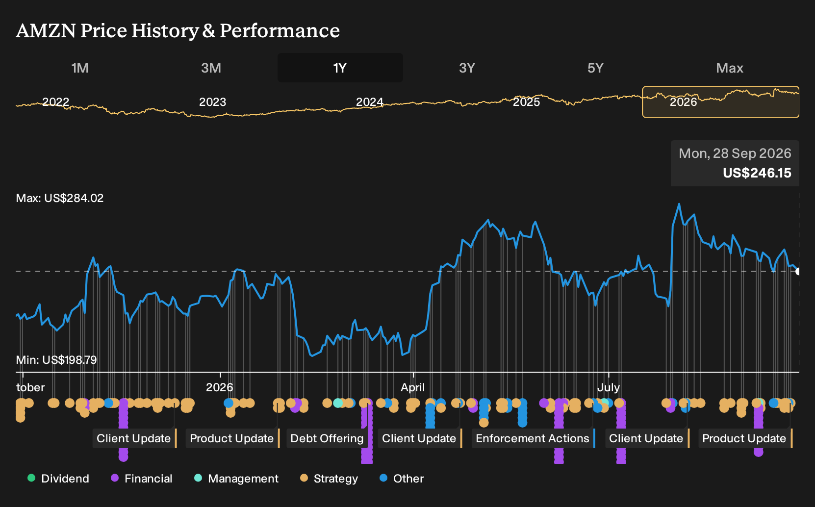Click the Product Update label near 2026
Image resolution: width=815 pixels, height=507 pixels.
(x=232, y=438)
